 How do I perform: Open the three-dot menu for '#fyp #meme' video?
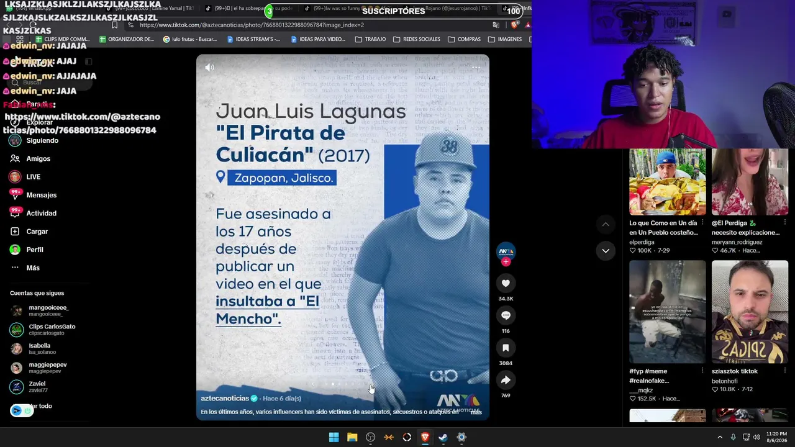[702, 371]
